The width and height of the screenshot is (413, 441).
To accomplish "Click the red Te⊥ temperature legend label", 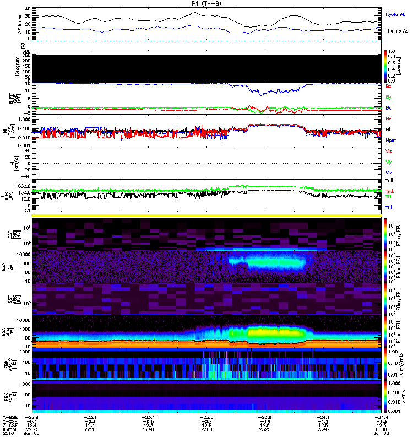I will [x=389, y=191].
